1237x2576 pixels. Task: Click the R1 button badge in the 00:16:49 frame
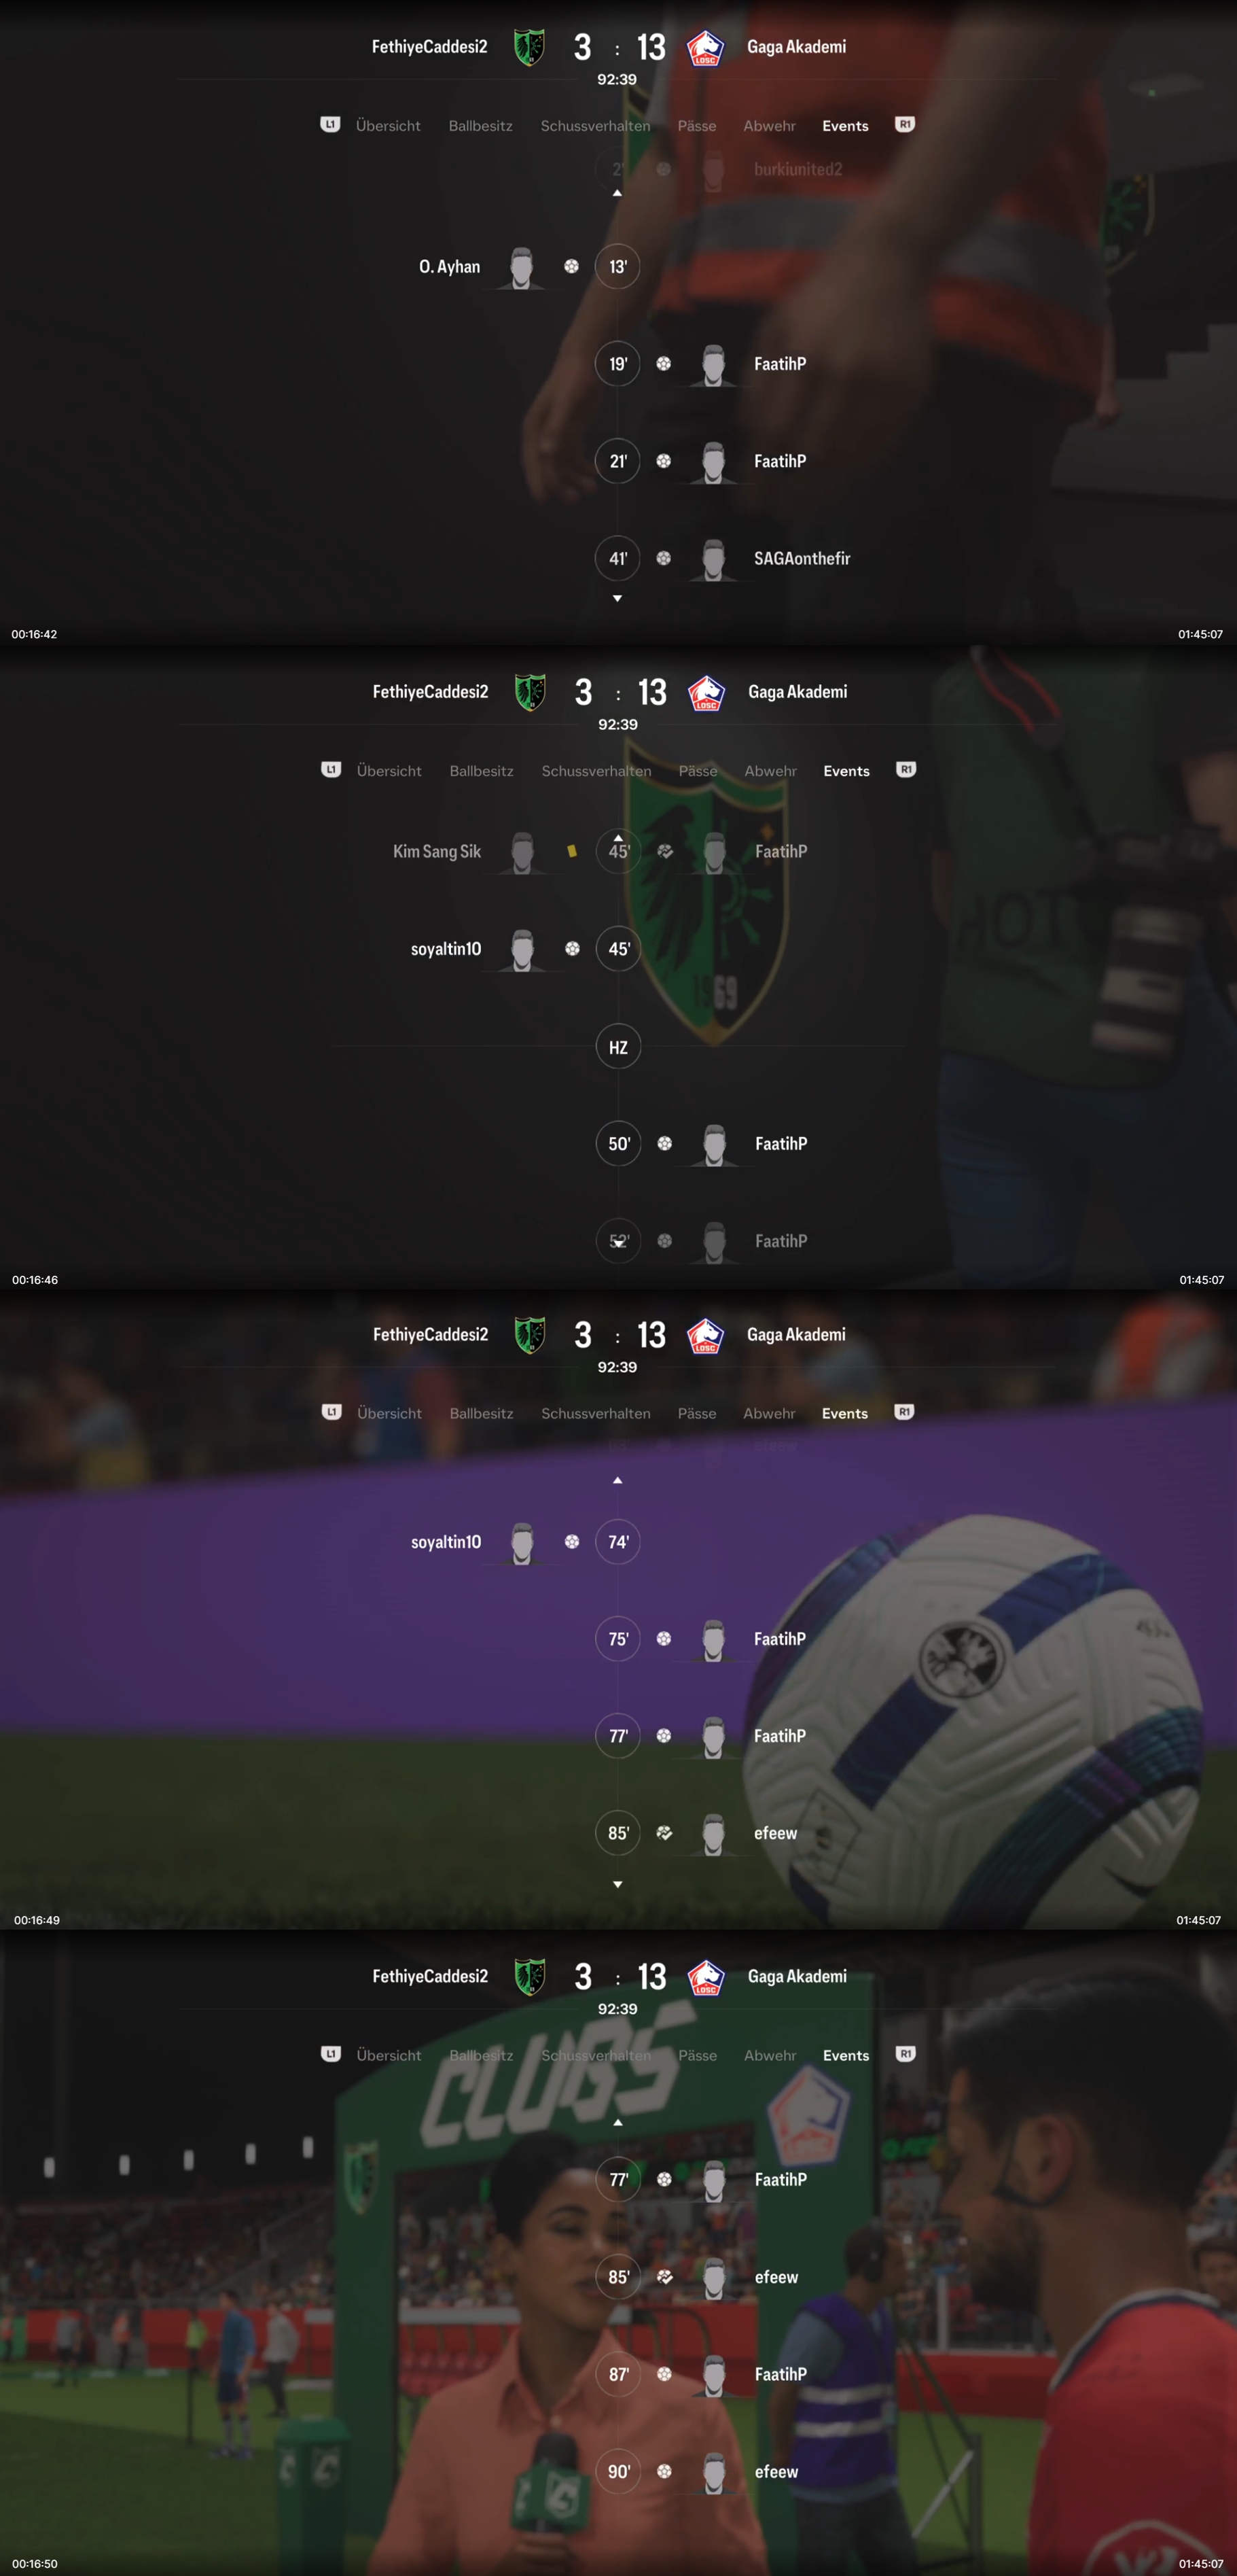tap(904, 1412)
